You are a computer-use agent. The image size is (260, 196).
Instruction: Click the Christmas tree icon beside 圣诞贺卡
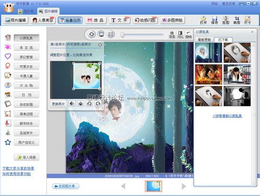point(8,133)
